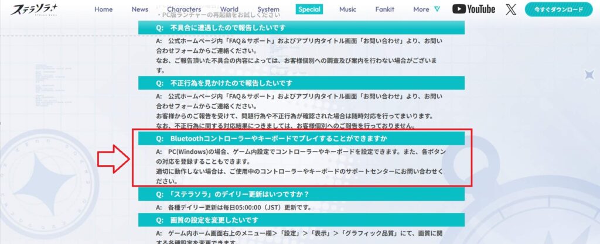Toggle the デイリー更新はいつですか question
Image resolution: width=600 pixels, height=244 pixels.
pyautogui.click(x=301, y=194)
